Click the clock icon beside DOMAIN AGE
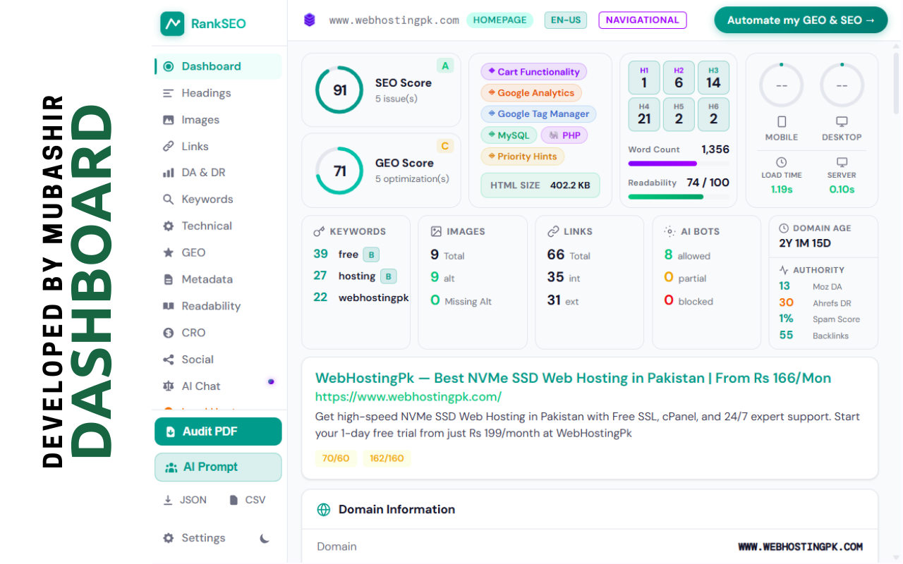The width and height of the screenshot is (903, 564). coord(784,228)
